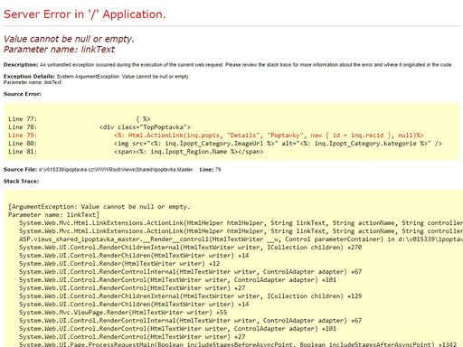
Task: Click the RenderChildrenInternal "+270" stack line
Action: point(191,248)
